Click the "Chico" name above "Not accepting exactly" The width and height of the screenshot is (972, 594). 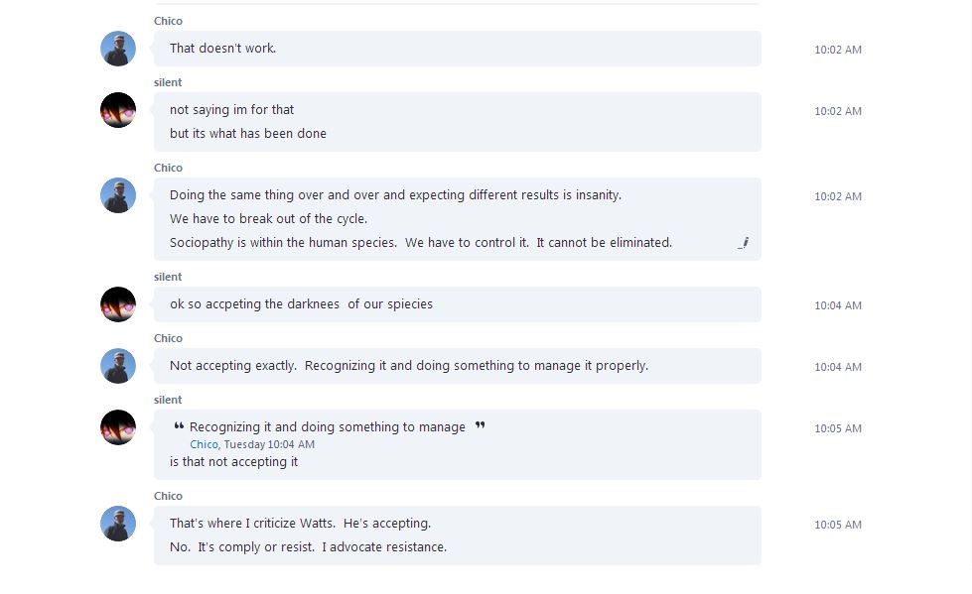[x=168, y=338]
